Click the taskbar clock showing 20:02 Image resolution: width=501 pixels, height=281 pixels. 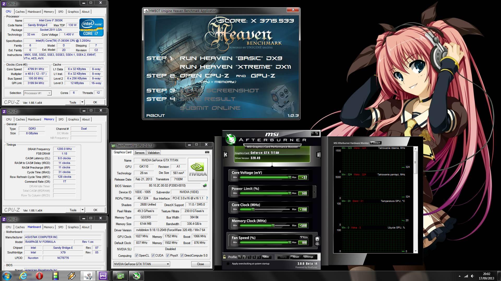[x=486, y=274]
